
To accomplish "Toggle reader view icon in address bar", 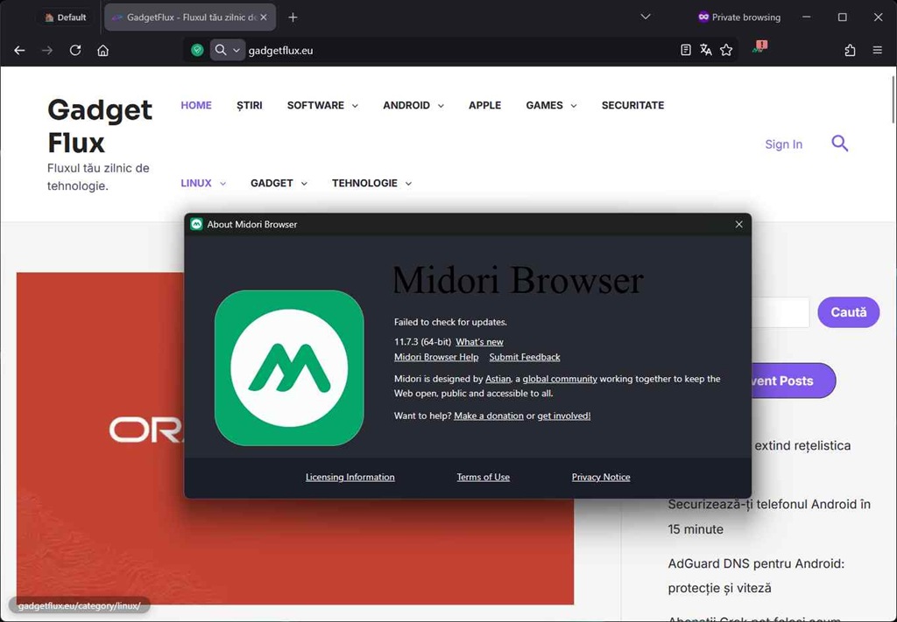I will coord(685,50).
